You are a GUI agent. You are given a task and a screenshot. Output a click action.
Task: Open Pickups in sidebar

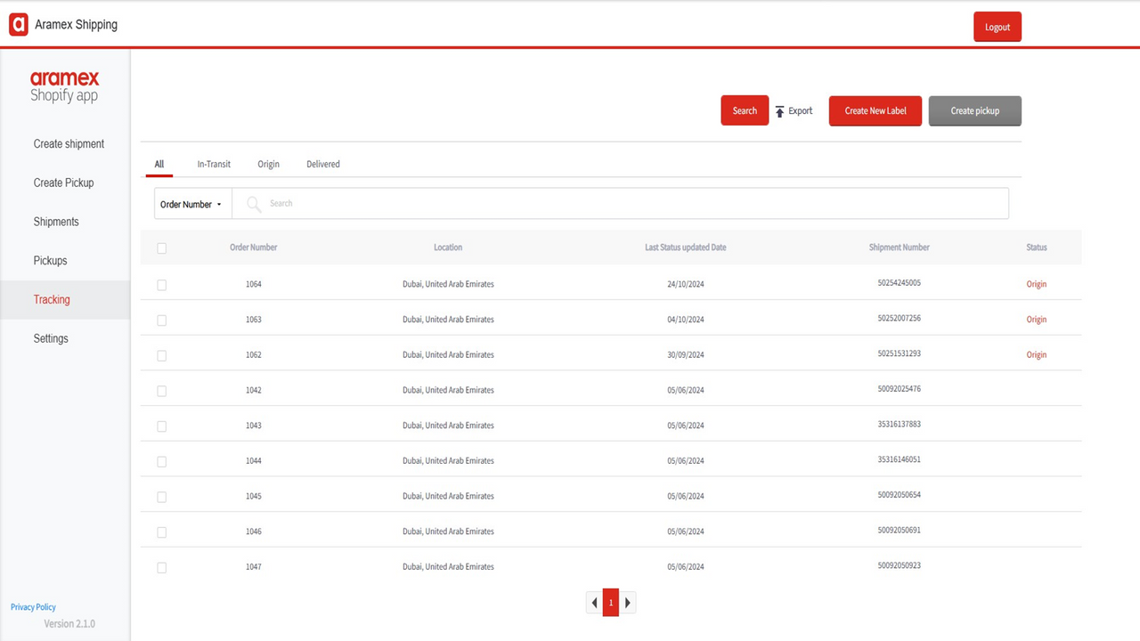click(x=50, y=261)
